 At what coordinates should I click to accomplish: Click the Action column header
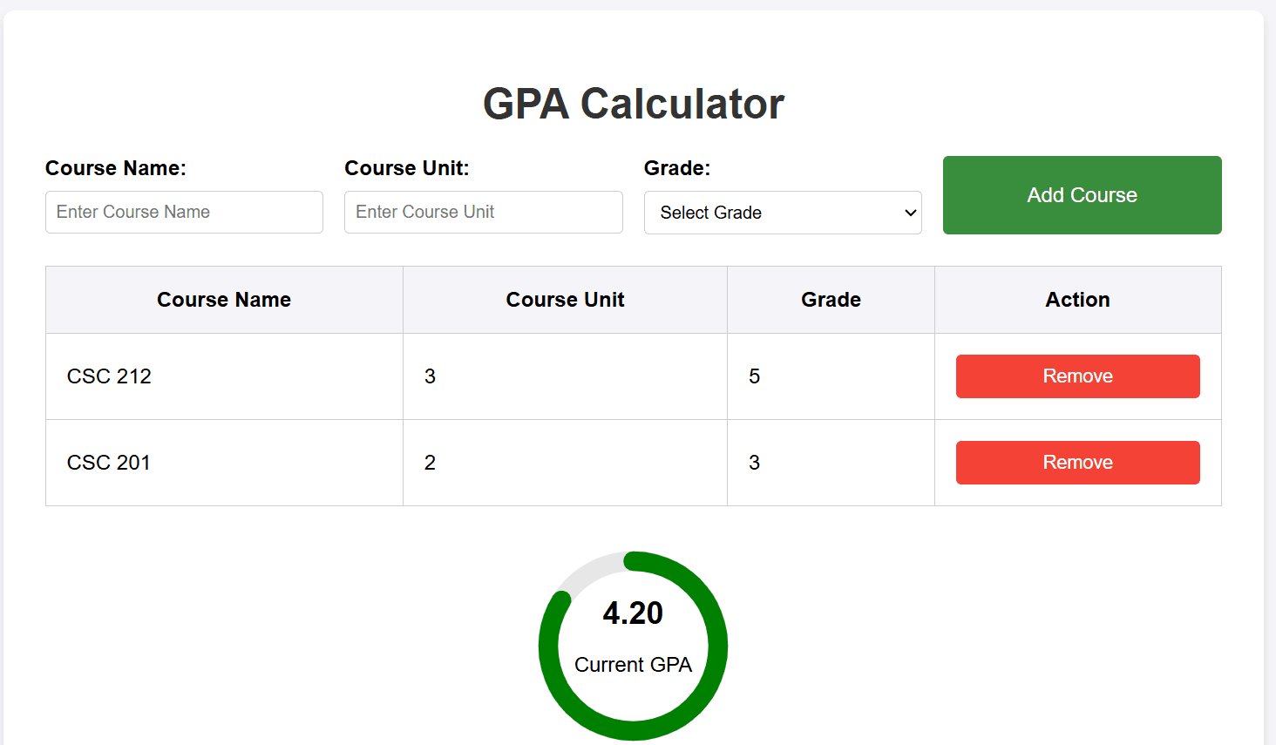1077,299
